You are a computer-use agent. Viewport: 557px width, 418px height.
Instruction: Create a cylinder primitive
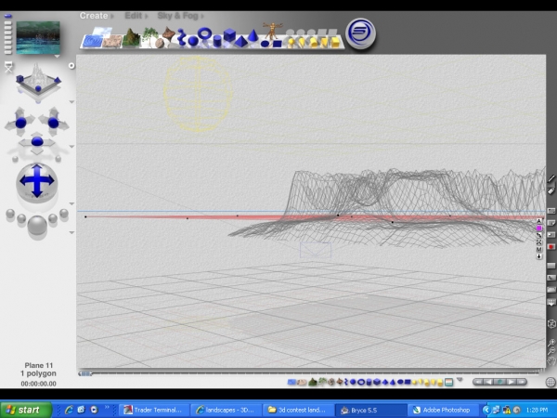[216, 41]
